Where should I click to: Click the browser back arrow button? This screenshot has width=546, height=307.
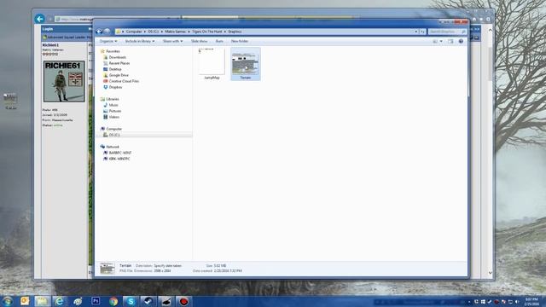(x=40, y=19)
